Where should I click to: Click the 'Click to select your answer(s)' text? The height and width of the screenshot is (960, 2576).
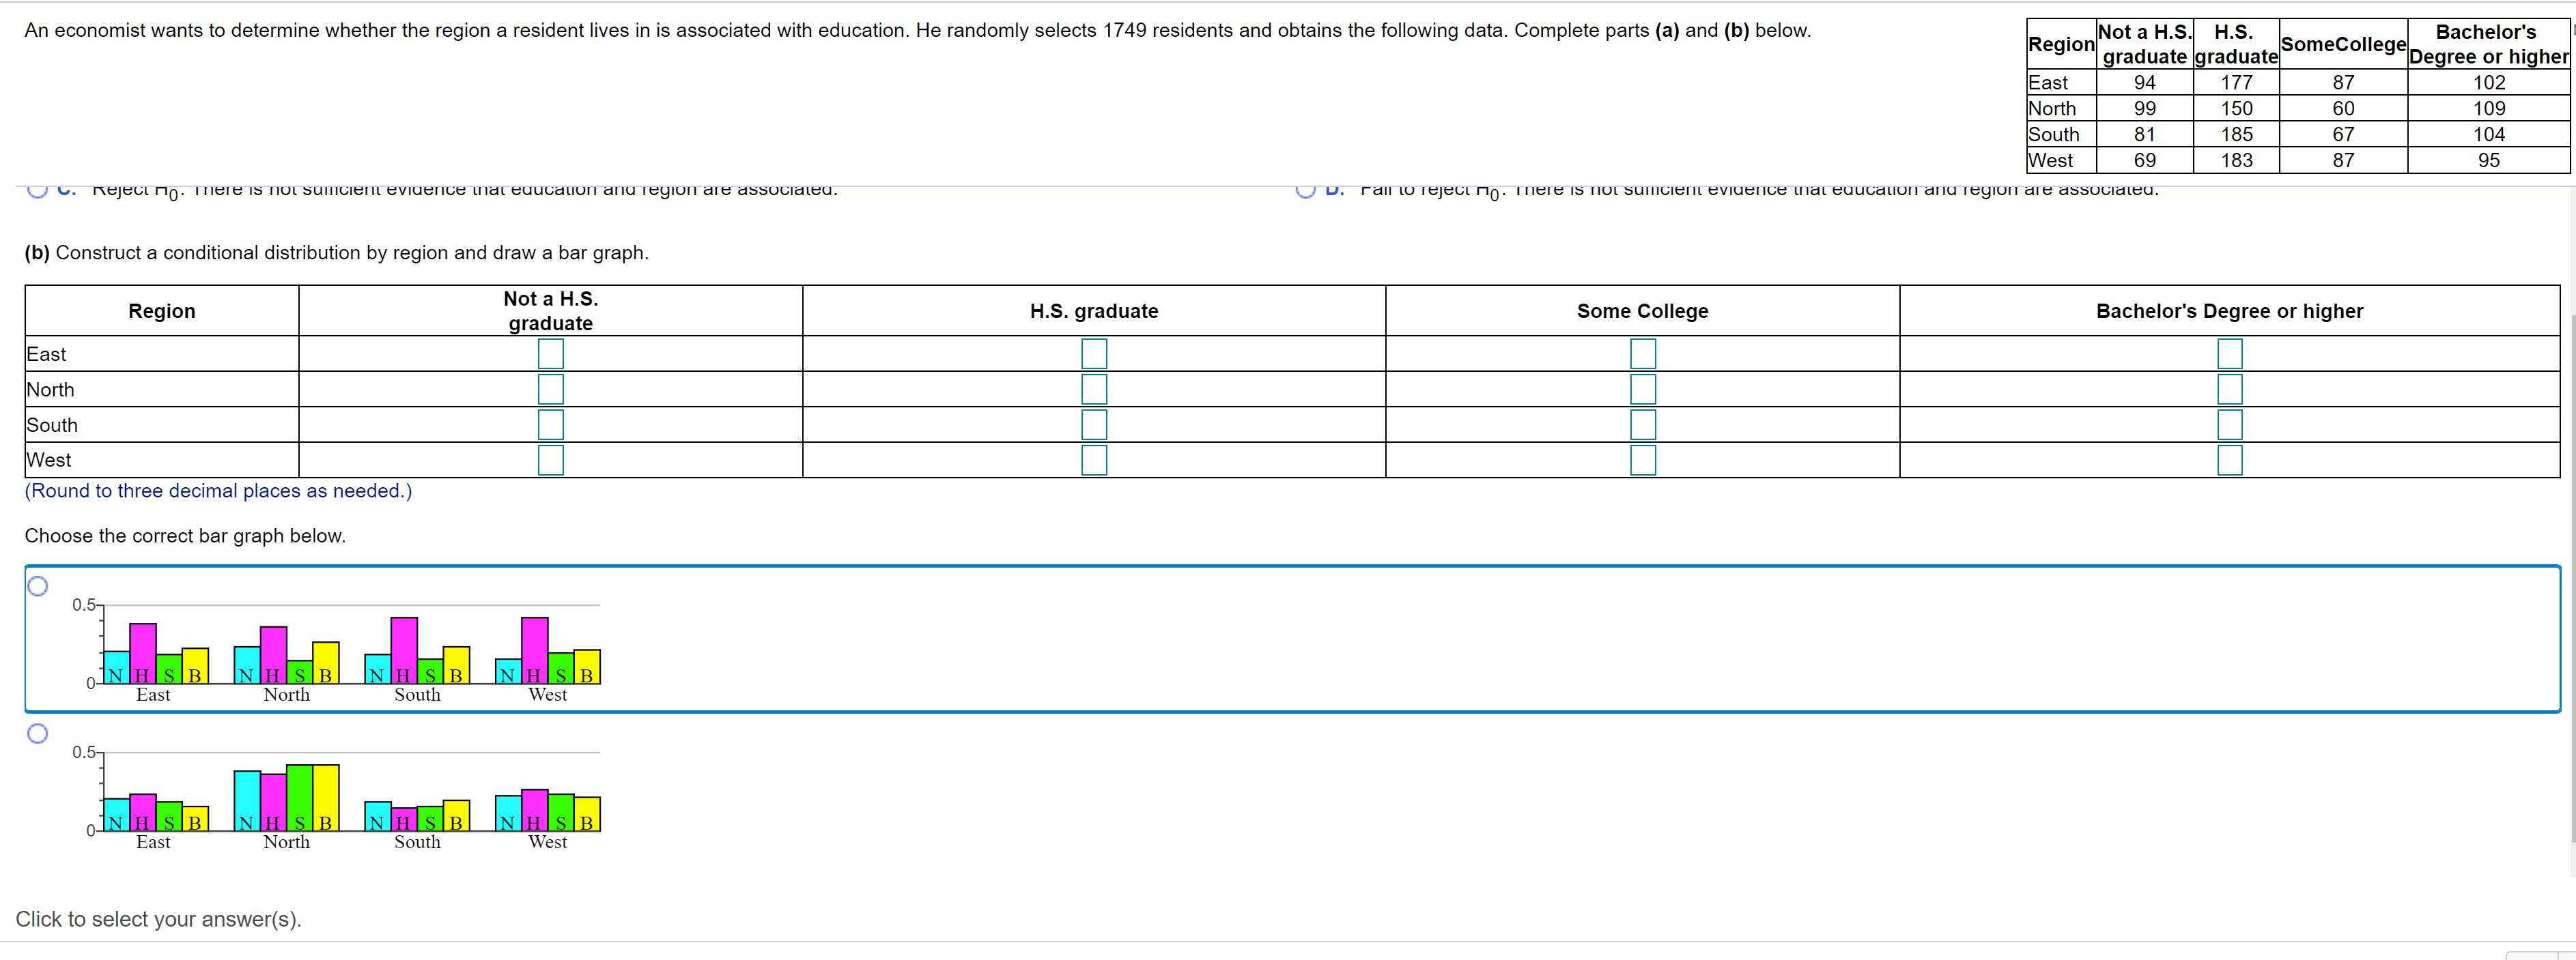(158, 919)
